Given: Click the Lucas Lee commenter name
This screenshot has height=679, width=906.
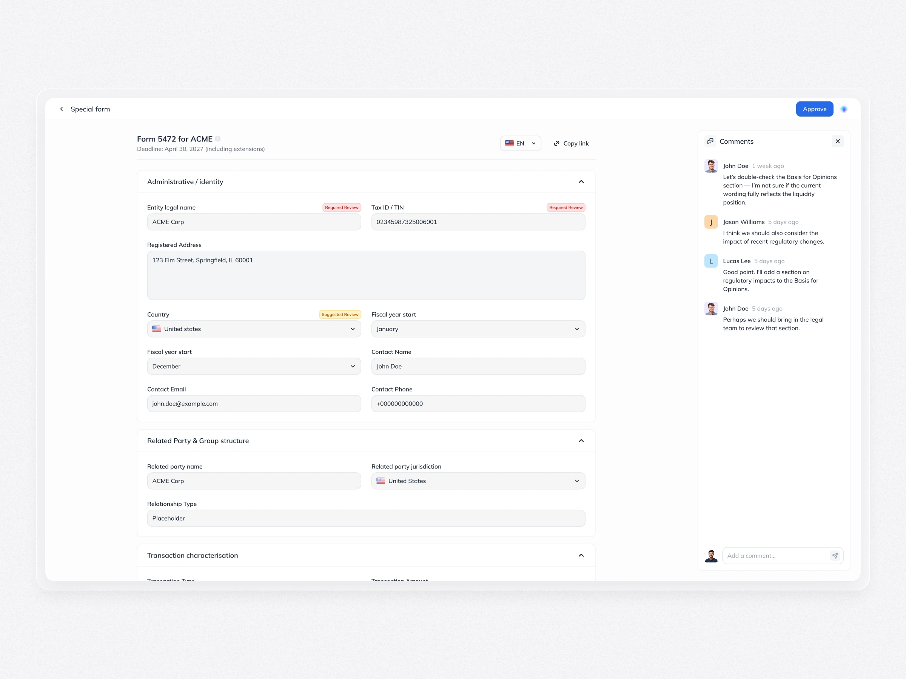Looking at the screenshot, I should tap(737, 261).
